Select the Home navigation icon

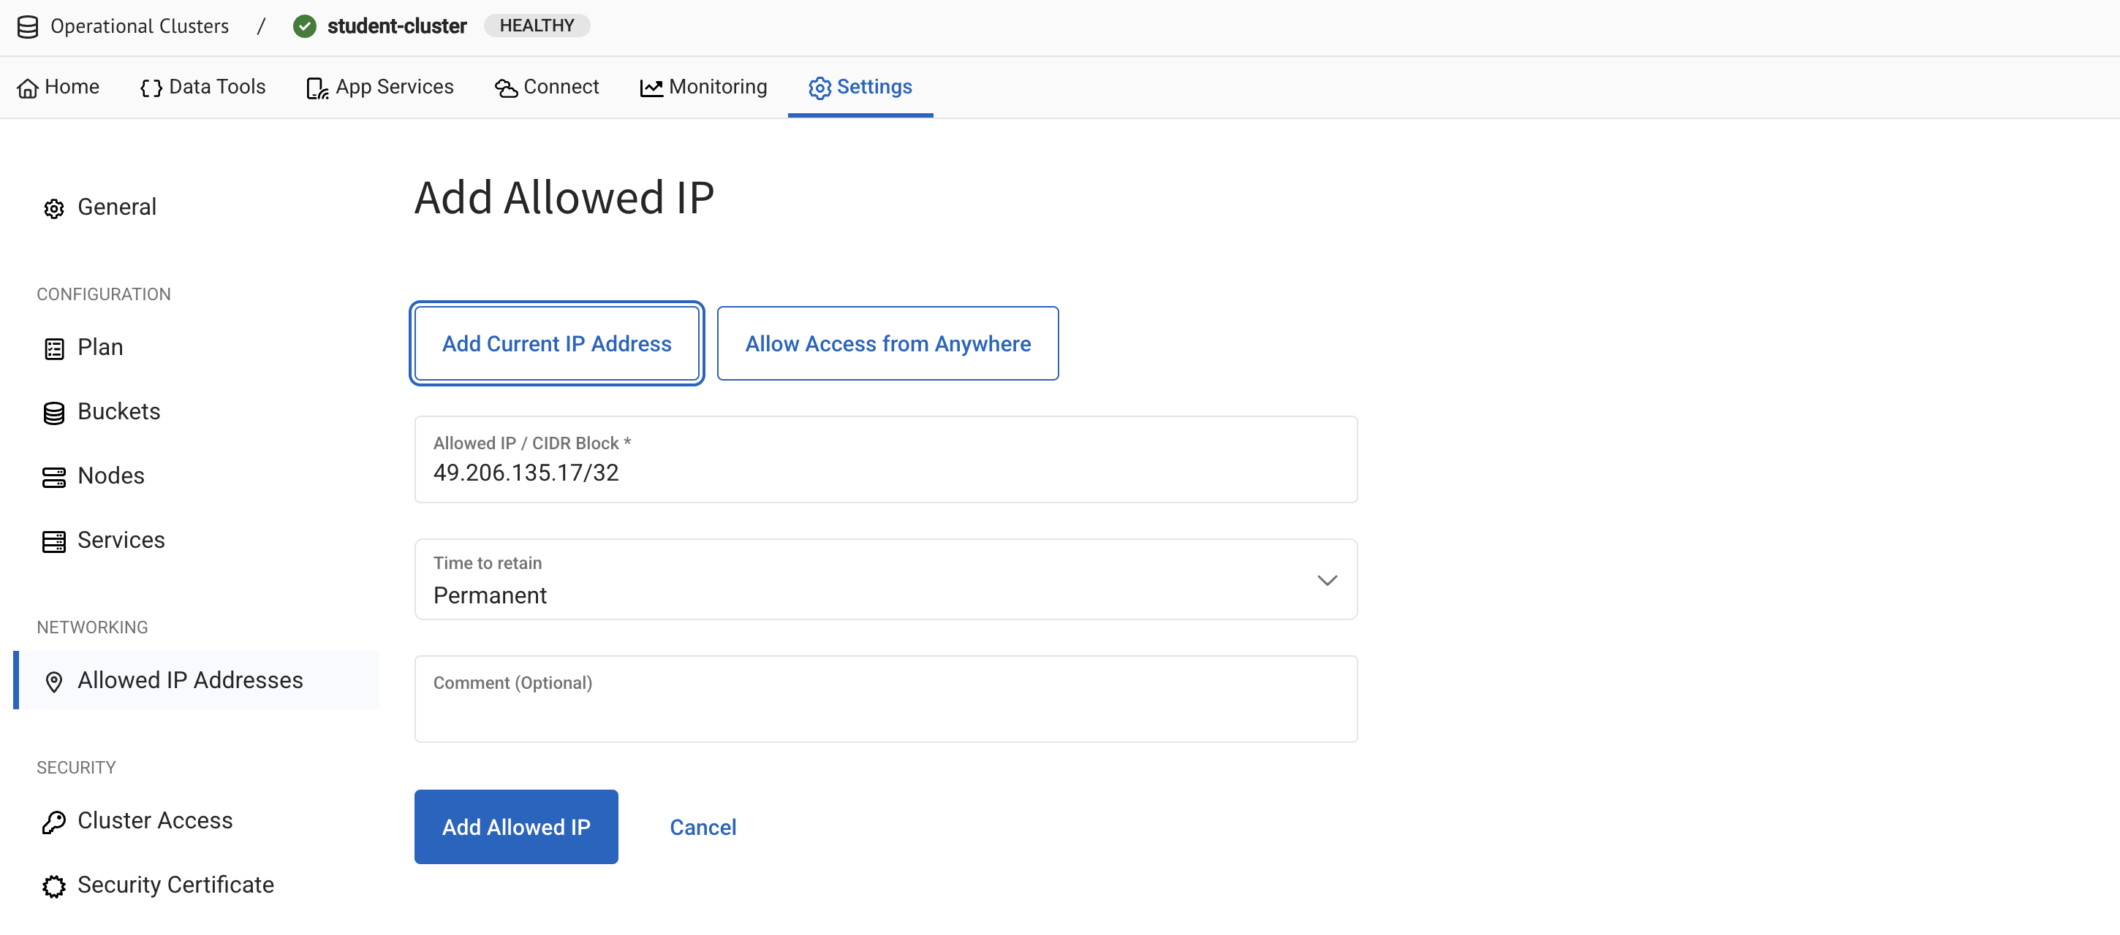[30, 87]
